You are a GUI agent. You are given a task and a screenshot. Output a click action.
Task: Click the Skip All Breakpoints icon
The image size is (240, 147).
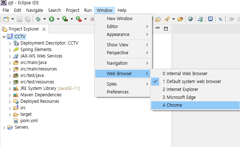pyautogui.click(x=220, y=19)
